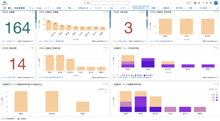Open the guidance center icon beside help

[x=199, y=3]
